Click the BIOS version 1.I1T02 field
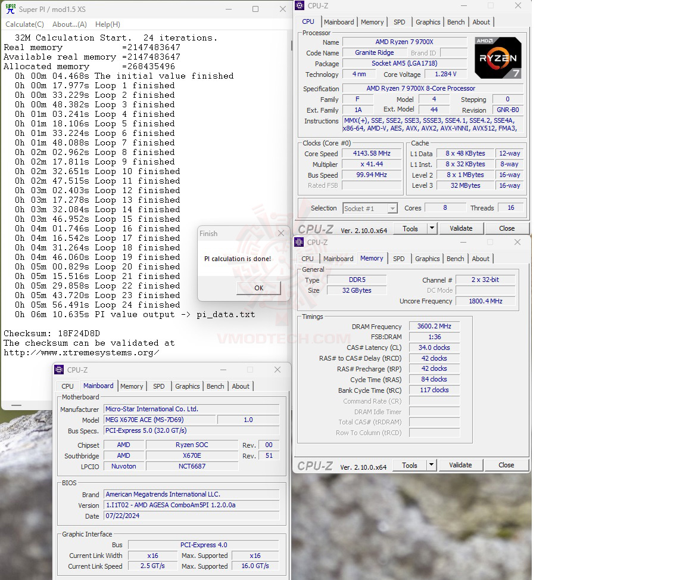This screenshot has width=686, height=580. coord(191,505)
